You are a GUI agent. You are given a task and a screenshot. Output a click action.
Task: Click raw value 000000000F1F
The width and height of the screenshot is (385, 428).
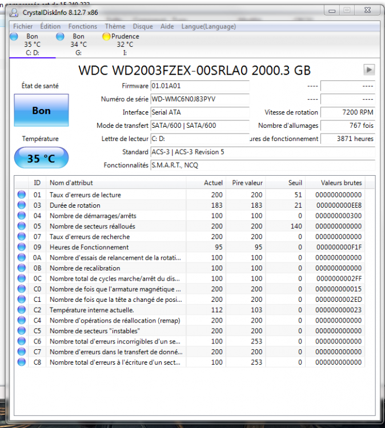pyautogui.click(x=339, y=247)
